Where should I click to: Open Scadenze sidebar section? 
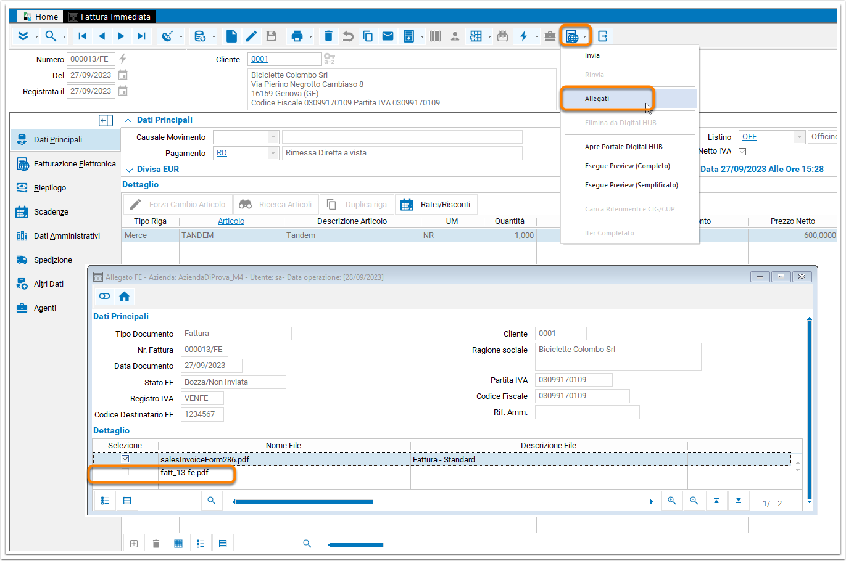pos(65,212)
